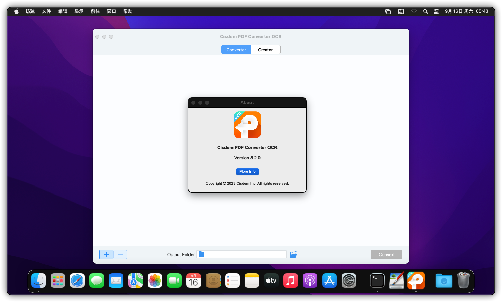The height and width of the screenshot is (302, 502).
Task: Open the Apple menu
Action: pos(16,11)
